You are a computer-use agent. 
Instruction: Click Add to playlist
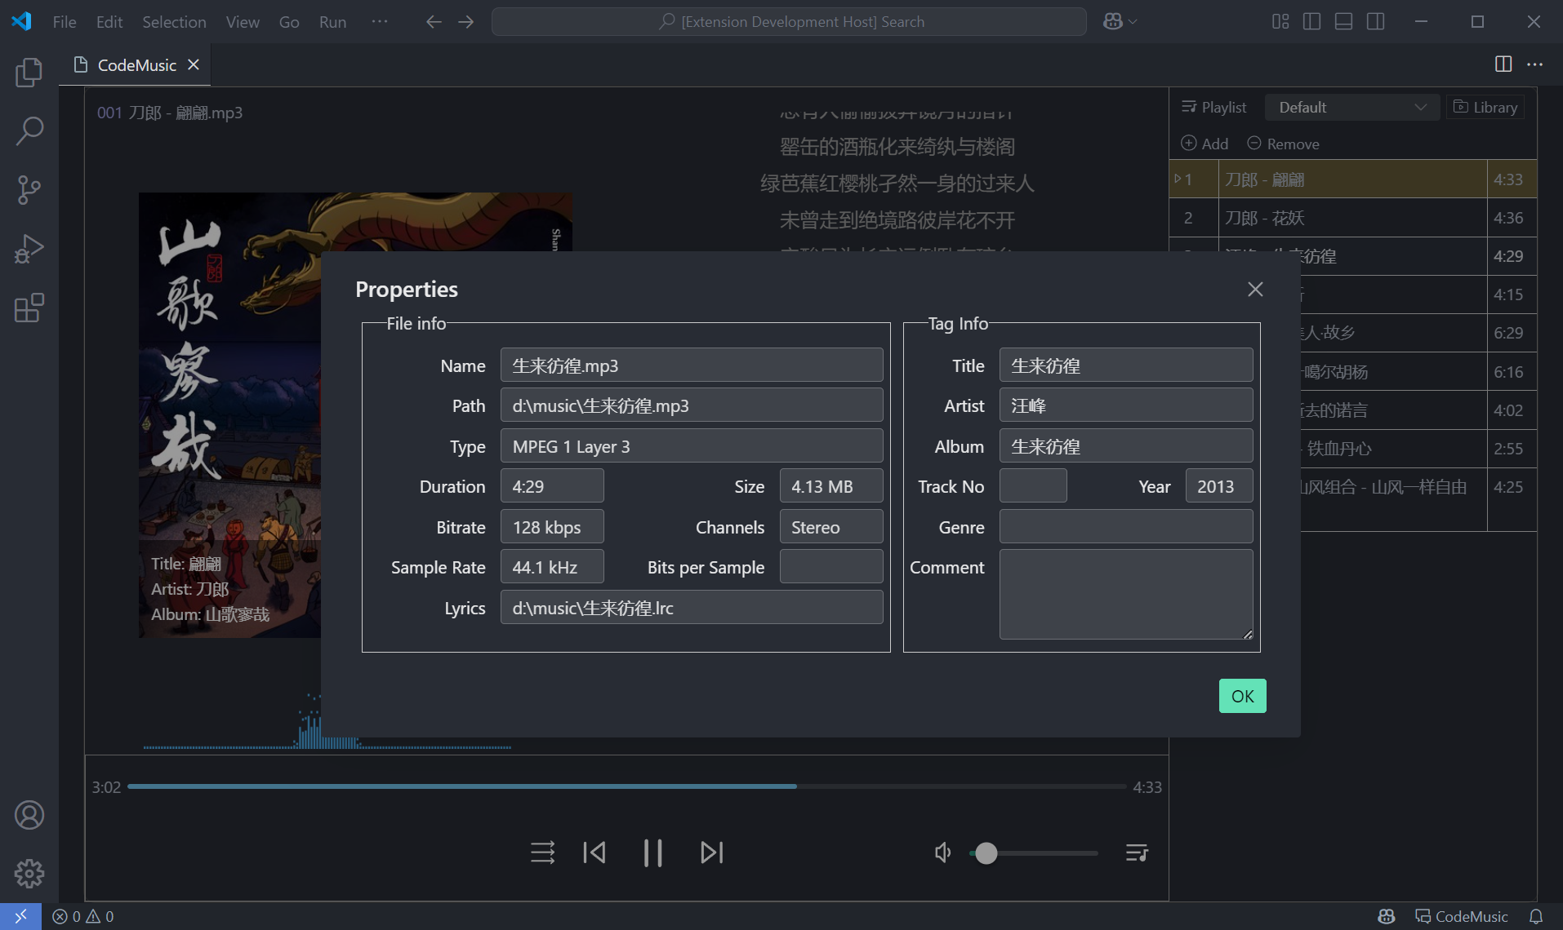click(1205, 144)
